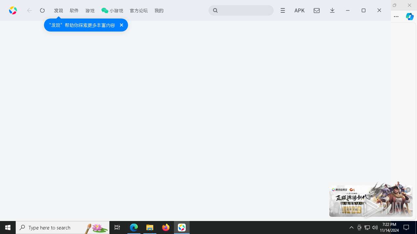The height and width of the screenshot is (234, 417).
Task: Close the app store window
Action: pos(379,10)
